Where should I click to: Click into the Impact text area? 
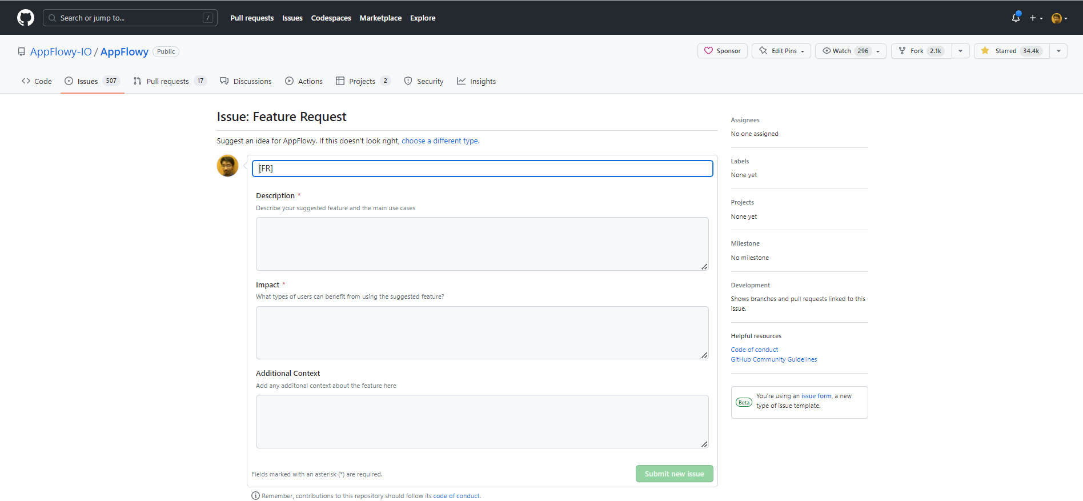[482, 332]
